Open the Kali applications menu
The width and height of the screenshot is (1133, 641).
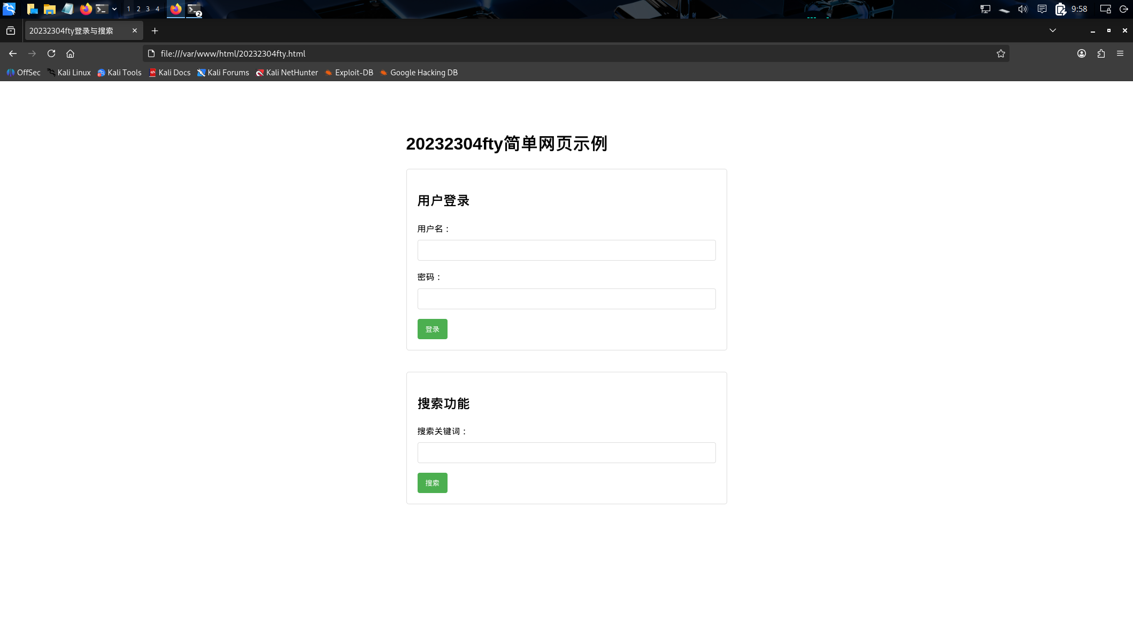click(10, 9)
